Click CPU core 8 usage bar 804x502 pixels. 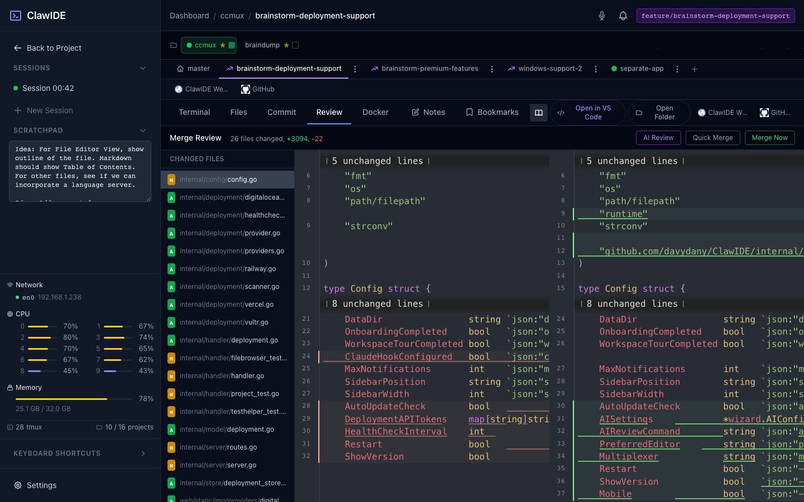coord(42,371)
